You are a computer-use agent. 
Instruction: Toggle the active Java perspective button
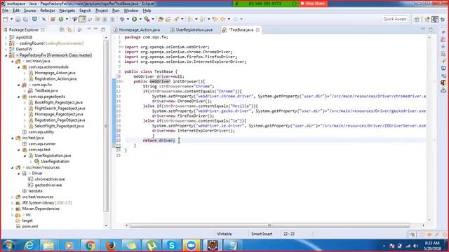click(435, 19)
